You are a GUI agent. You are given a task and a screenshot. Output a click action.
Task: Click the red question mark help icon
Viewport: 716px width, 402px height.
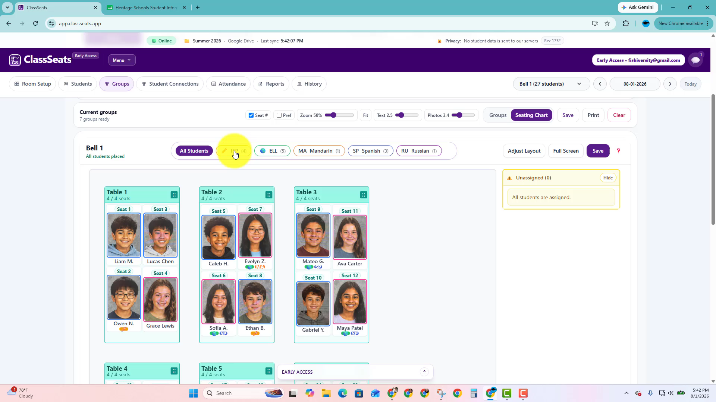point(618,151)
